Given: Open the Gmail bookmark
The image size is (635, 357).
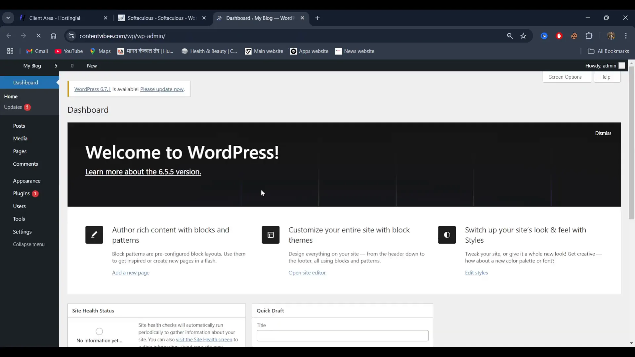Looking at the screenshot, I should [37, 51].
